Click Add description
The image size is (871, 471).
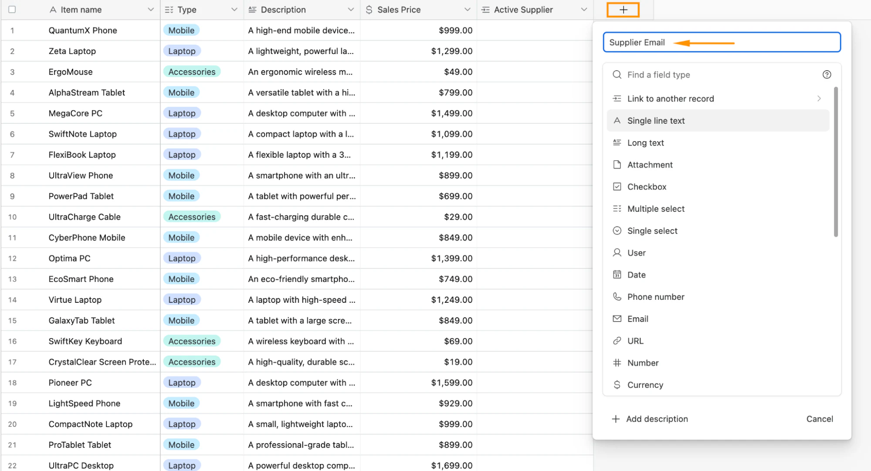pos(650,419)
